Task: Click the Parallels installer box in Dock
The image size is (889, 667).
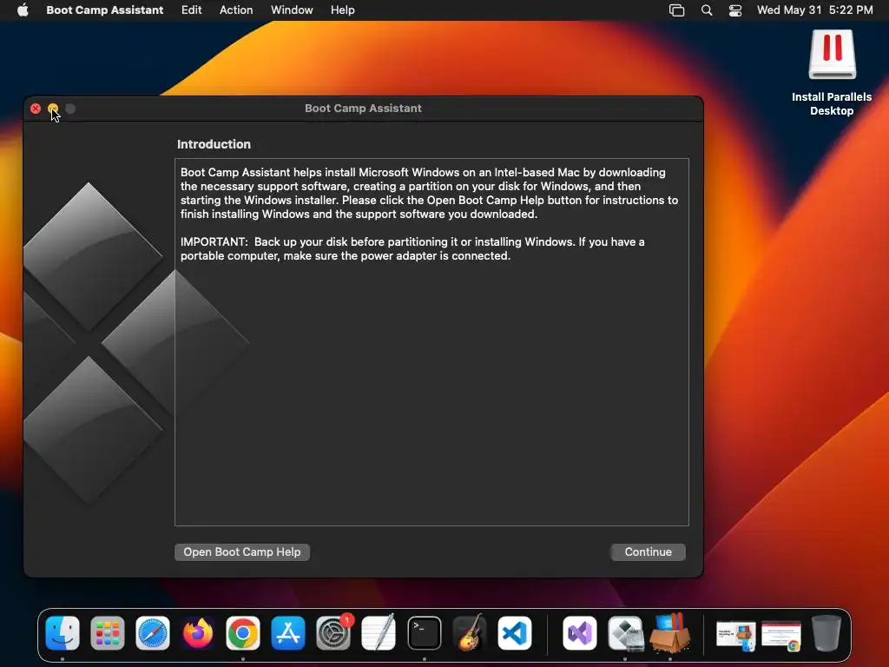Action: (670, 633)
